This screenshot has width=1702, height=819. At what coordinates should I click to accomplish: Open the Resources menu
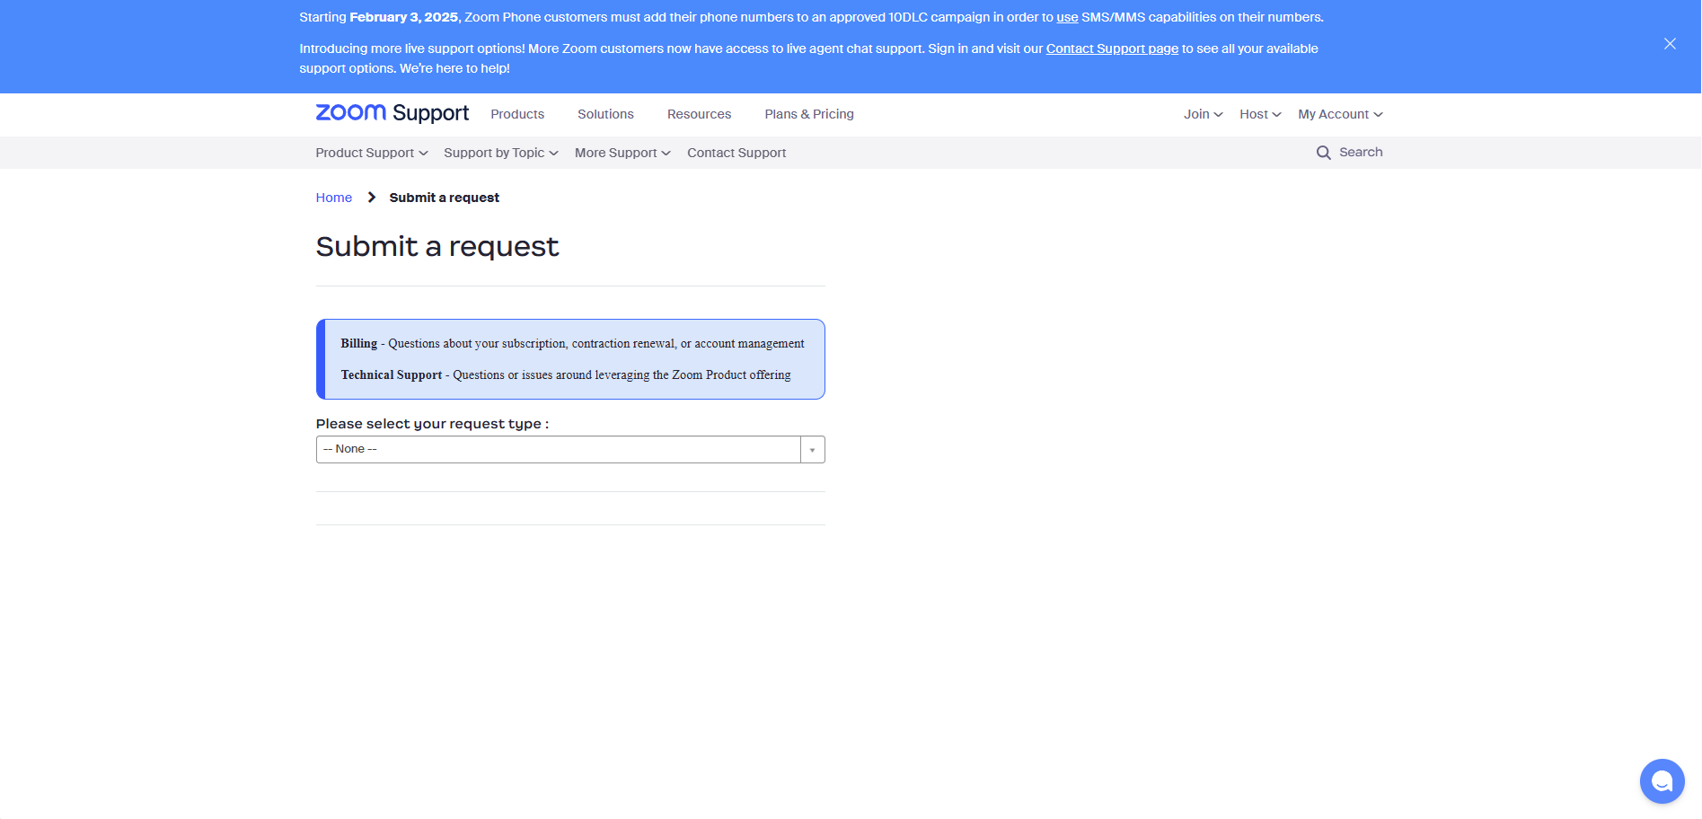tap(699, 114)
